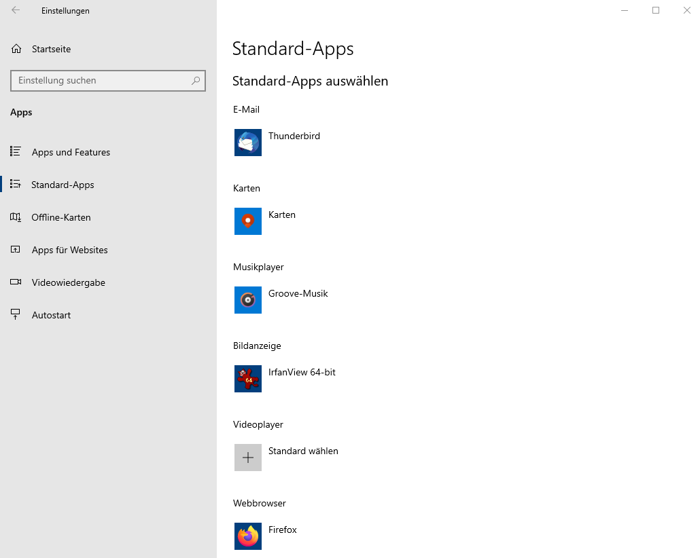
Task: Maximize the Einstellungen window
Action: pos(656,10)
